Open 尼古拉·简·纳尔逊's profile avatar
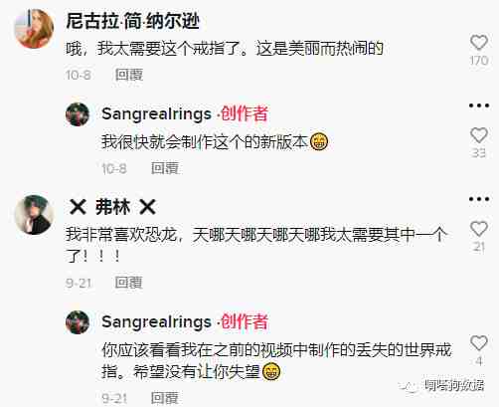 coord(34,29)
